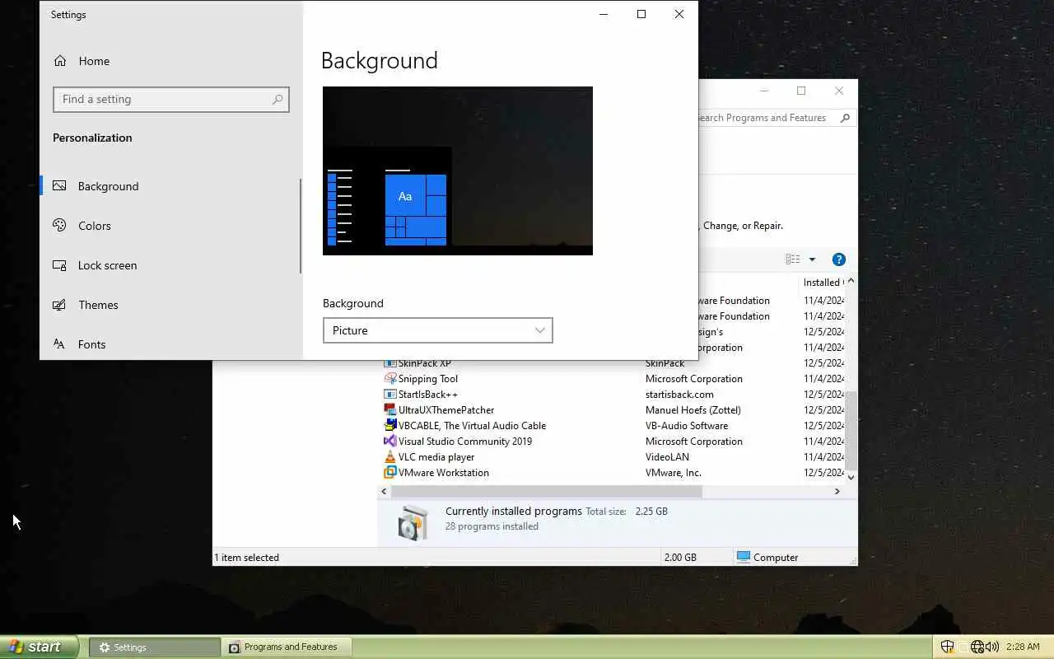This screenshot has width=1054, height=659.
Task: Click the 2:28 AM clock
Action: [x=1023, y=647]
